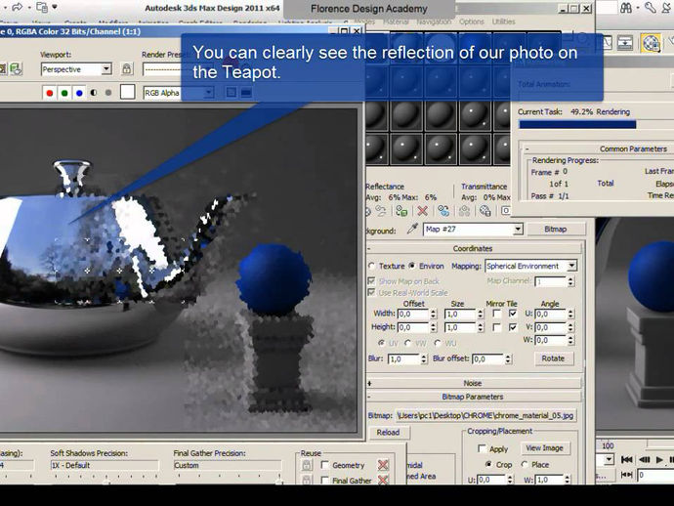Enable Final Gather reuse checkbox
674x506 pixels.
pos(325,480)
